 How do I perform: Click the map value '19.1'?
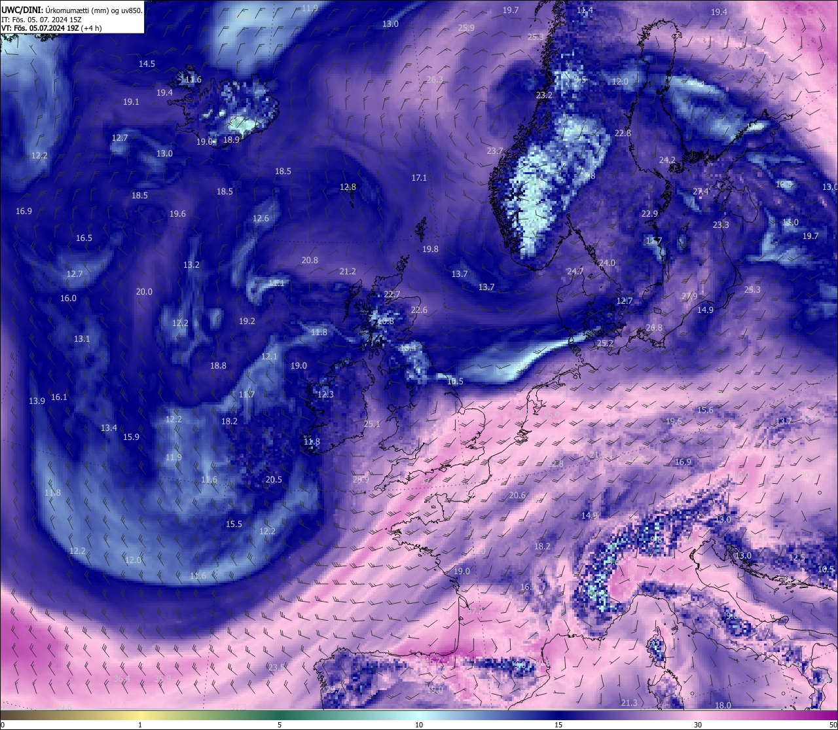tap(131, 102)
